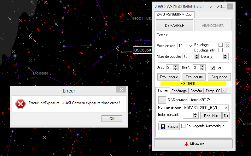Switch to the Fenêtrage tab
251x156 pixels.
click(x=179, y=91)
